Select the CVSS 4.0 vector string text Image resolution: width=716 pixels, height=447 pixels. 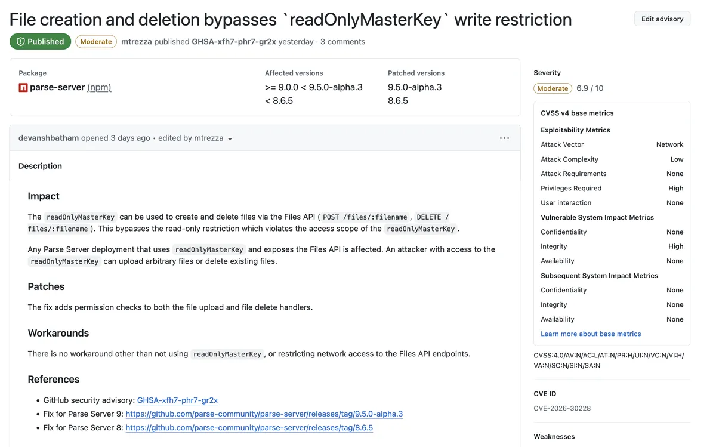pyautogui.click(x=609, y=360)
